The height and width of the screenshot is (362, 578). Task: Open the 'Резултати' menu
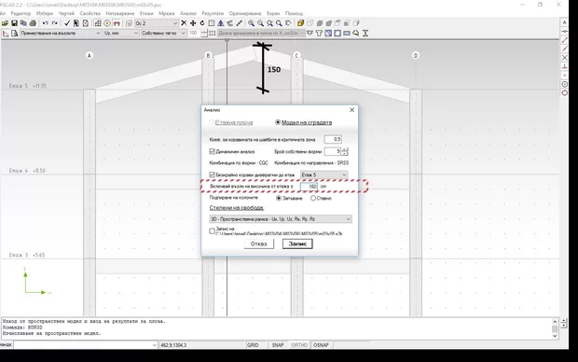coord(213,13)
